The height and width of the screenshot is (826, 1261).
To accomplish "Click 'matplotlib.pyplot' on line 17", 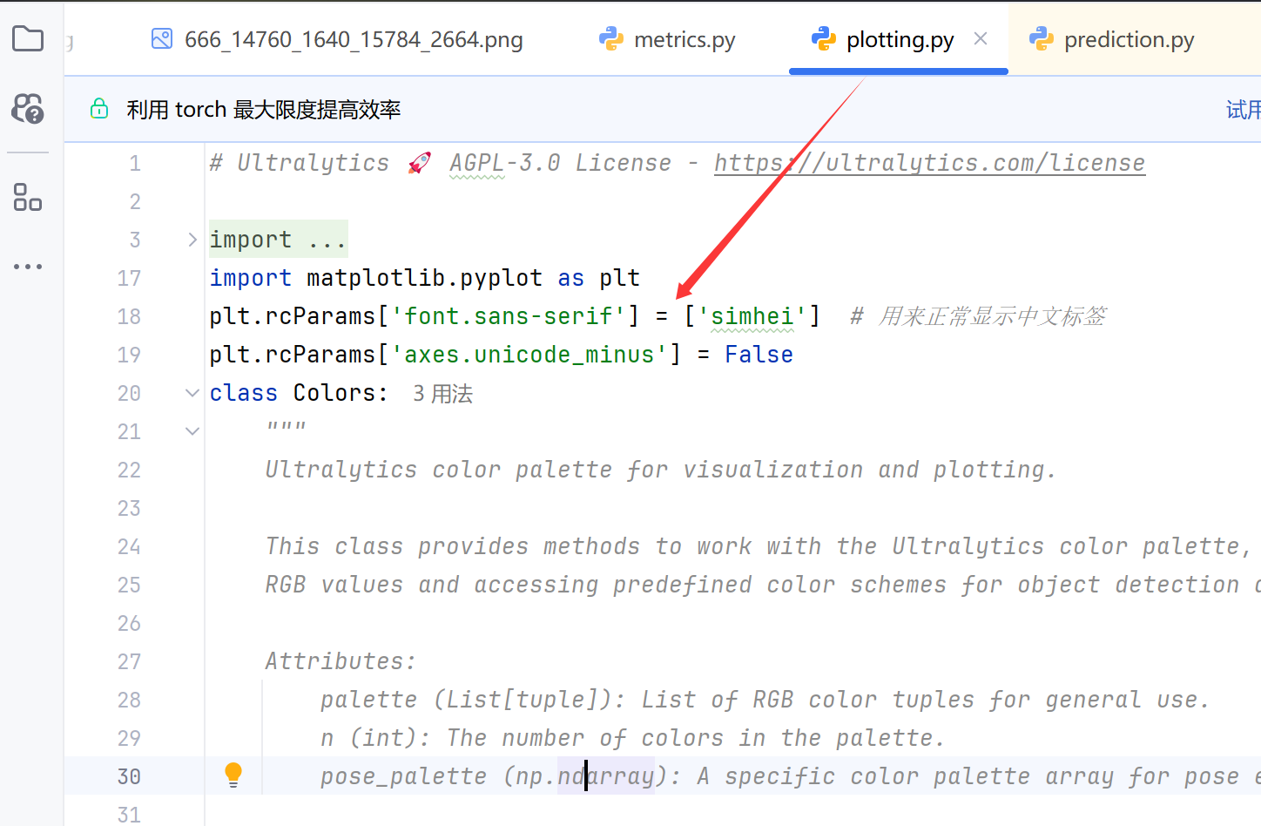I will click(425, 278).
